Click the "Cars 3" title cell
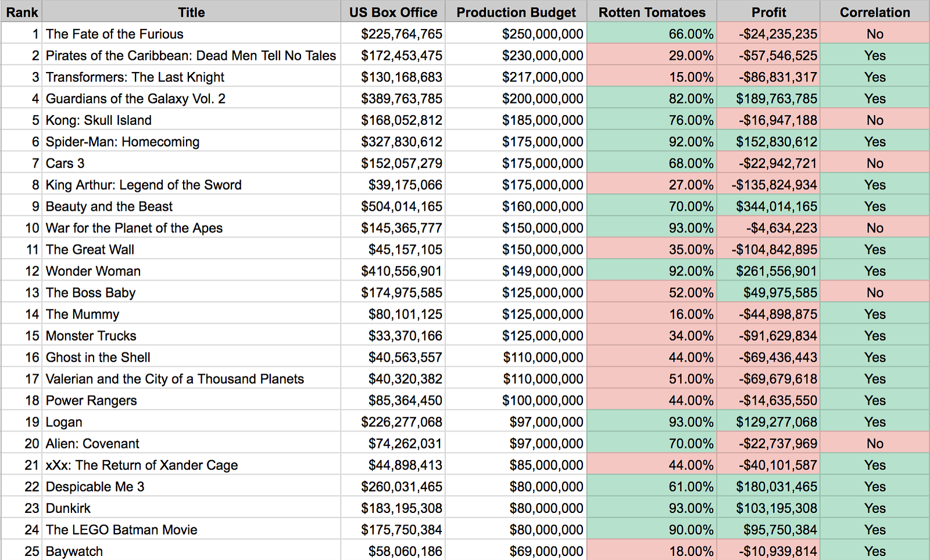The width and height of the screenshot is (930, 560). point(191,163)
